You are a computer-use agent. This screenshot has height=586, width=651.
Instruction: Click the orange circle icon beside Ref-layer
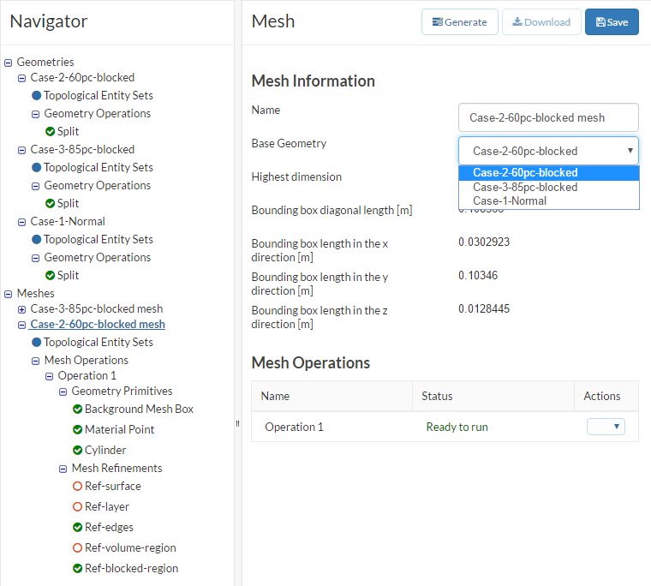pos(78,507)
